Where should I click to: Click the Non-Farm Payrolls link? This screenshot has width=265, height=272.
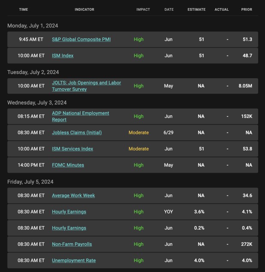pos(72,244)
